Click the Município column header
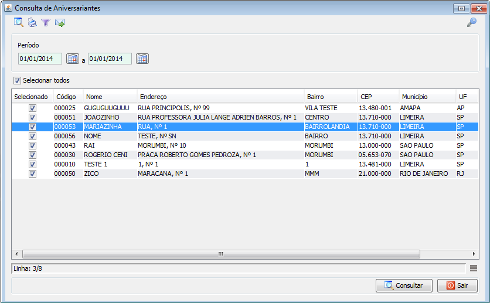This screenshot has width=490, height=303. 426,97
